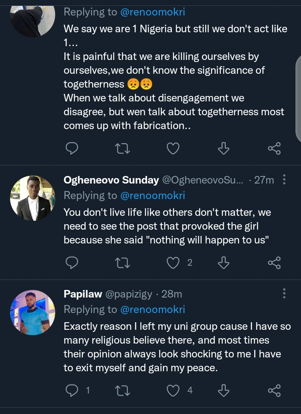Like the '1 Nigeria' tweet
The width and height of the screenshot is (301, 414).
(x=173, y=148)
